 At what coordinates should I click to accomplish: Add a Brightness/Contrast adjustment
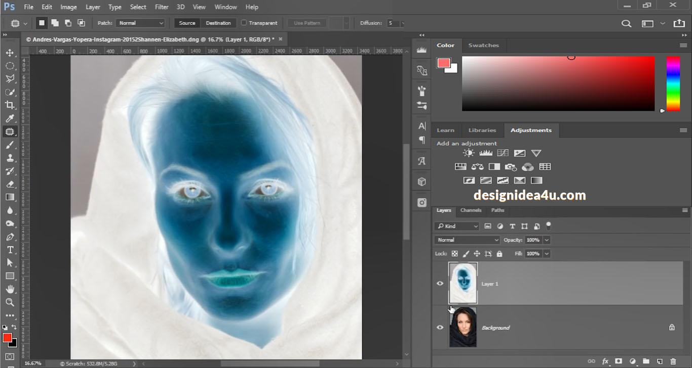pos(469,153)
